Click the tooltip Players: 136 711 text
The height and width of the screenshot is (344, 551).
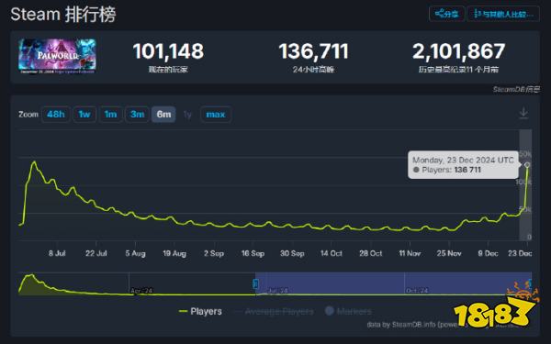(447, 170)
